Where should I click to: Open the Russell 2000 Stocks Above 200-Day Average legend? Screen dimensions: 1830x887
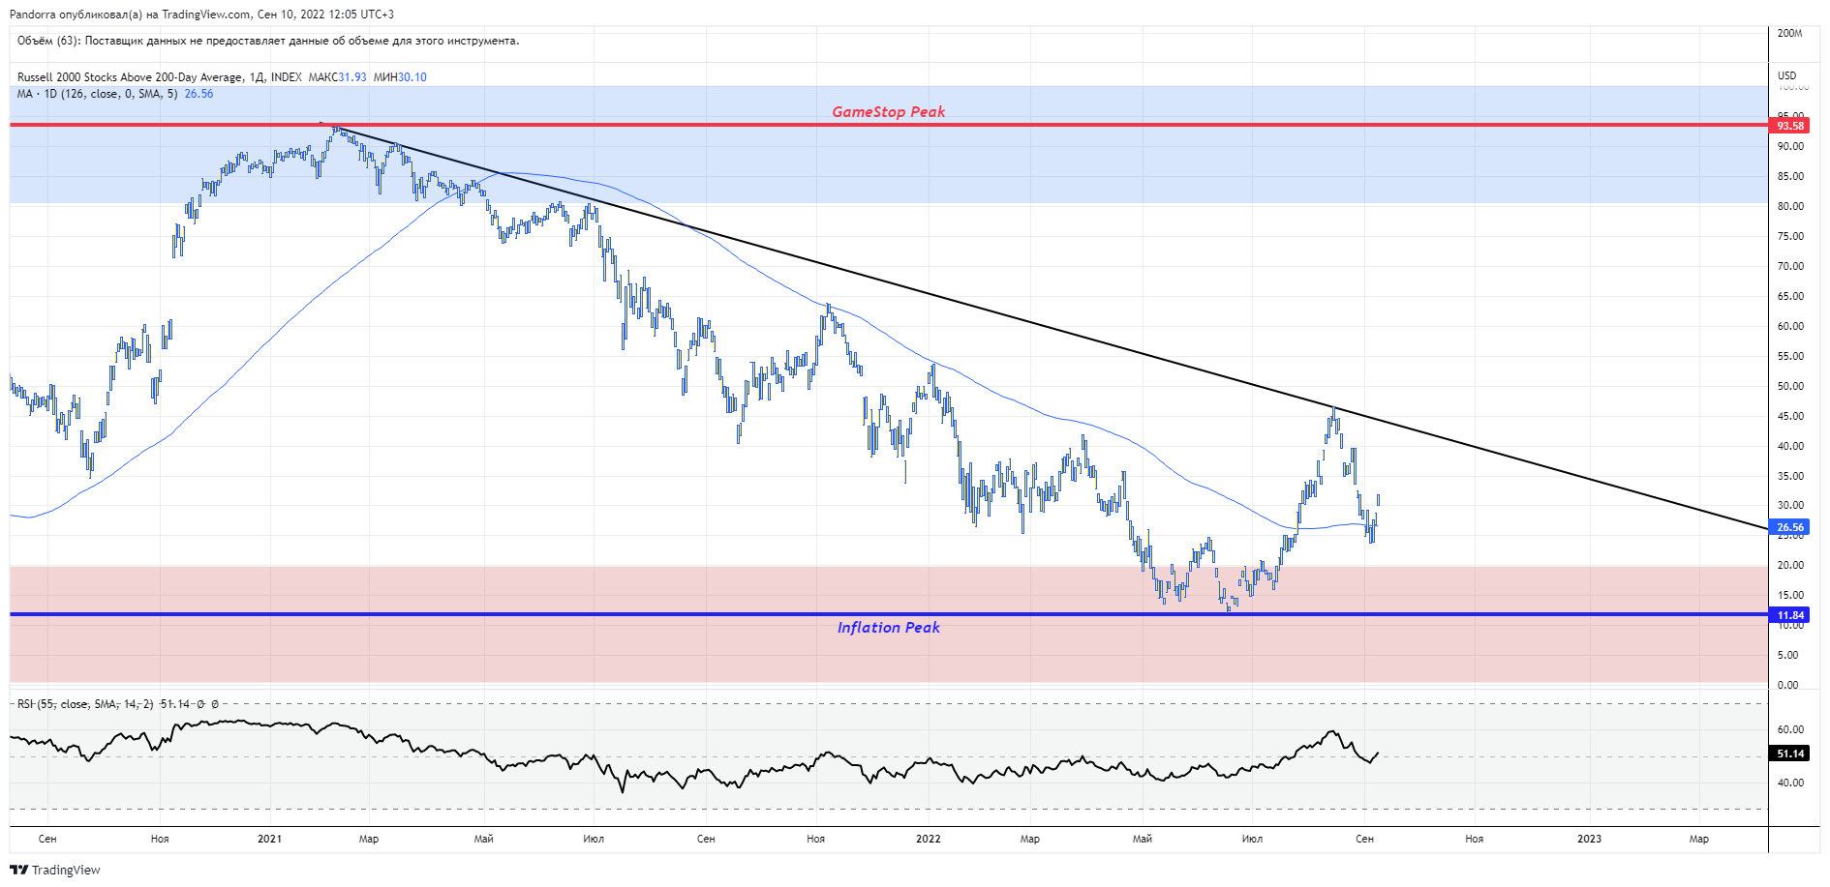tap(160, 77)
